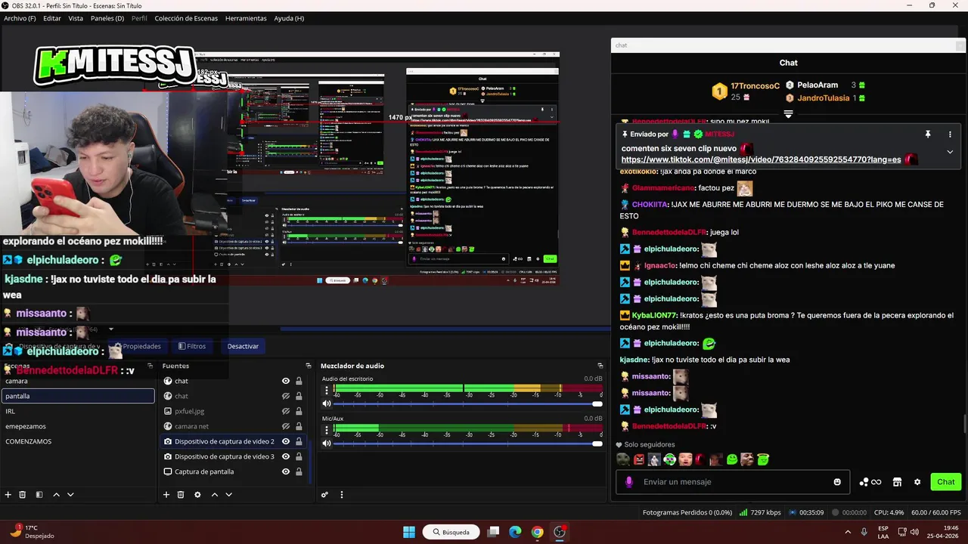Show the camara net source

pos(286,426)
